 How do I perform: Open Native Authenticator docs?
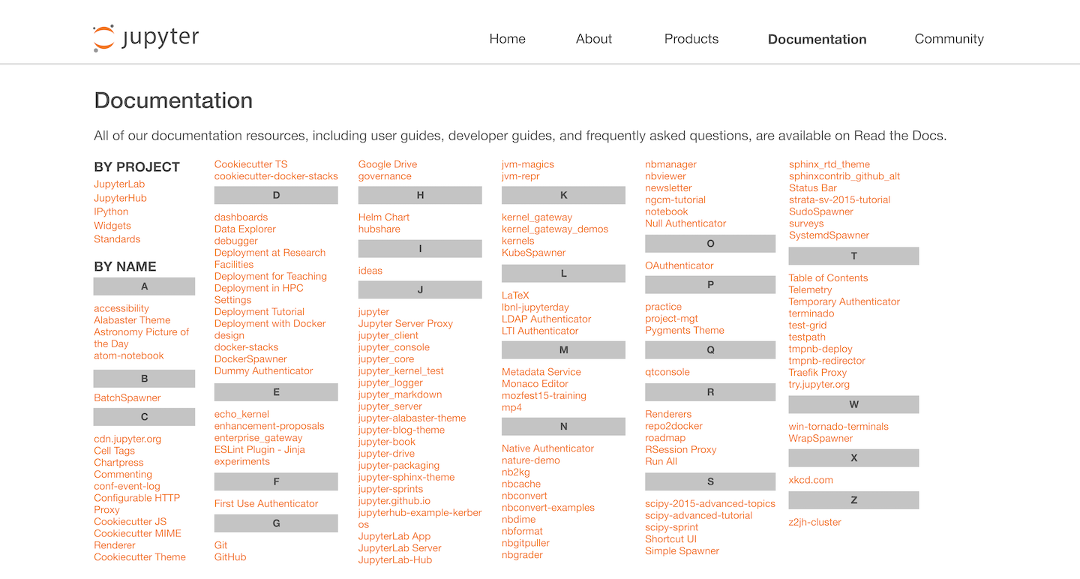547,448
